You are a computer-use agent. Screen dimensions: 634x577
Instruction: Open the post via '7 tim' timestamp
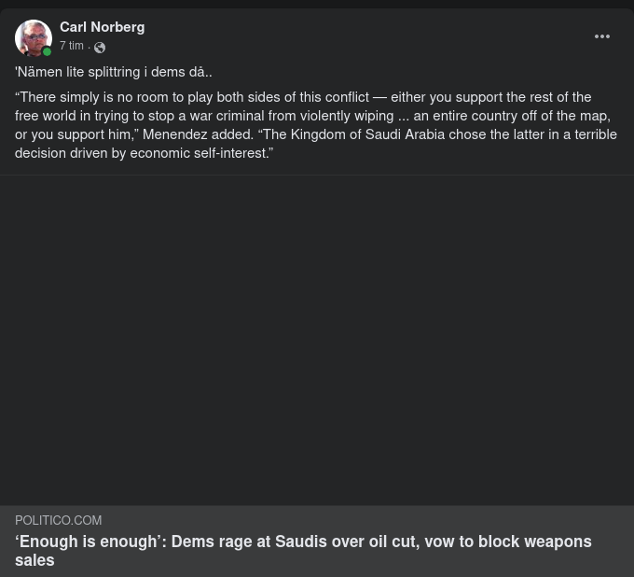point(72,46)
